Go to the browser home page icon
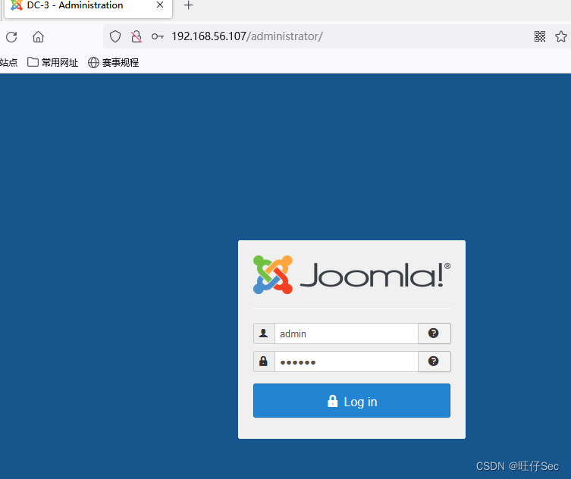The image size is (571, 479). coord(38,37)
